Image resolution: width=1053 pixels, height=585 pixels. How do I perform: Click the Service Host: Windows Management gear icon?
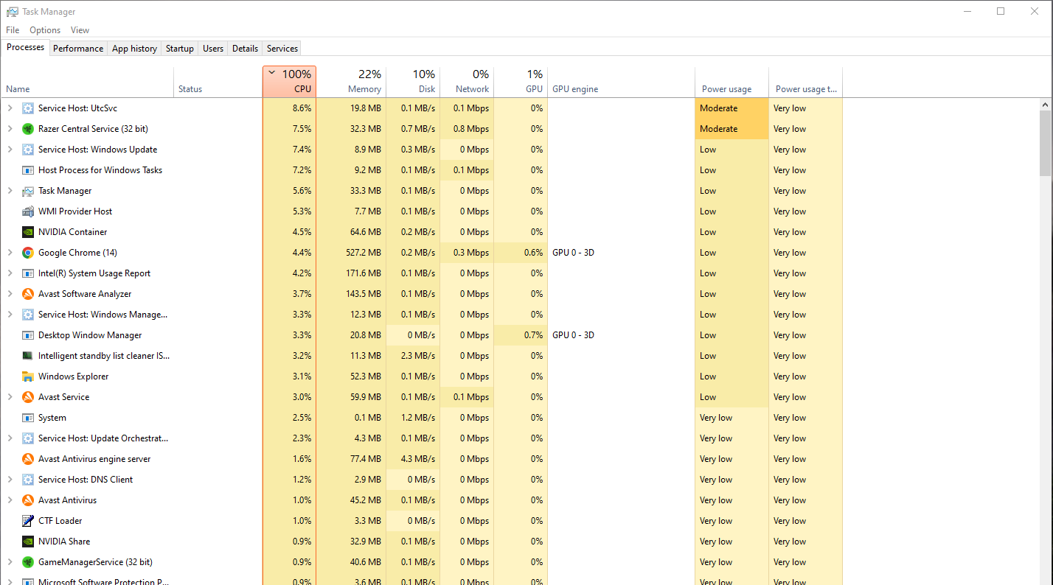[28, 315]
